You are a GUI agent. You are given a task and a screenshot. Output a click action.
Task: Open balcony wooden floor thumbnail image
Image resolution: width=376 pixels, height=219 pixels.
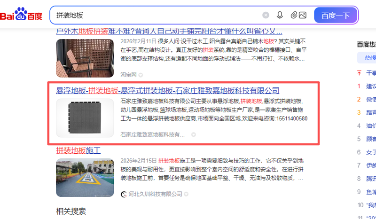pos(85,58)
